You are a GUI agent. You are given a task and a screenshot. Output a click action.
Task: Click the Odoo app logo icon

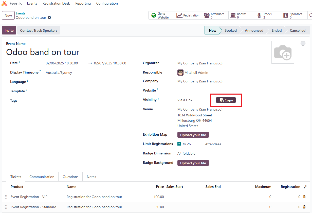click(4, 4)
